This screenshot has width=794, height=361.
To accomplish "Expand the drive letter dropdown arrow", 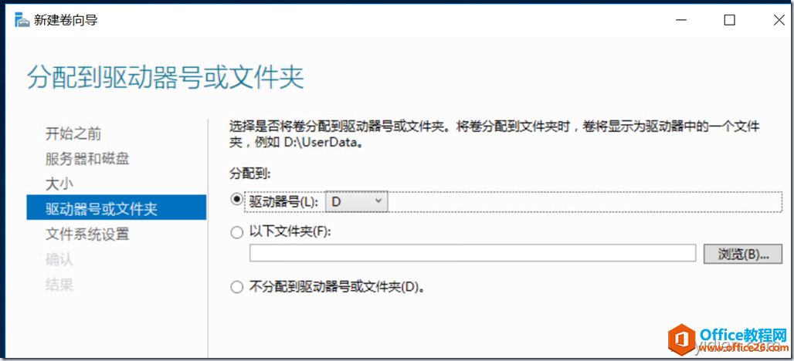I will pos(378,201).
